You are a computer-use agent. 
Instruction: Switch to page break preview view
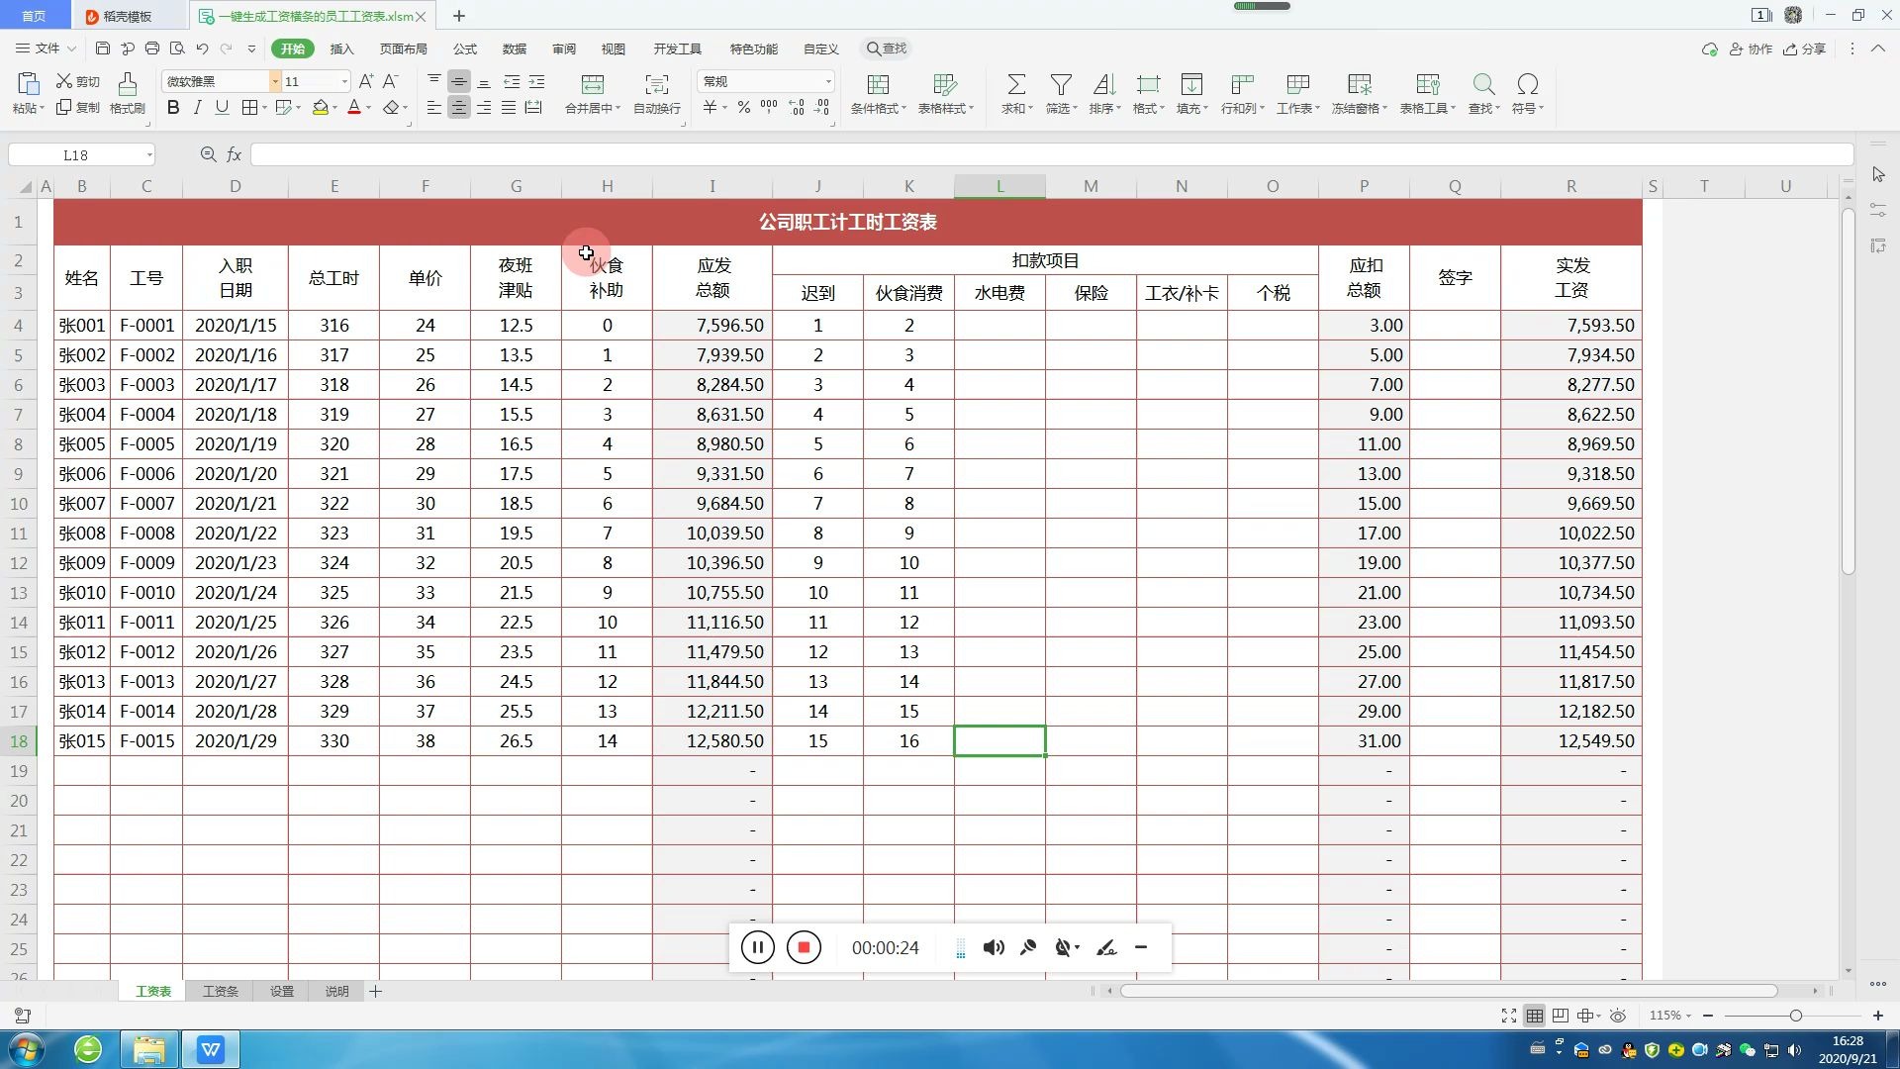(1560, 1016)
